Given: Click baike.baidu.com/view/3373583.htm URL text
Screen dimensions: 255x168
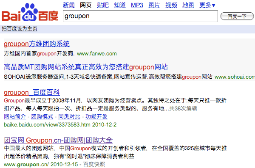Looking at the screenshot, I should pos(47,124).
